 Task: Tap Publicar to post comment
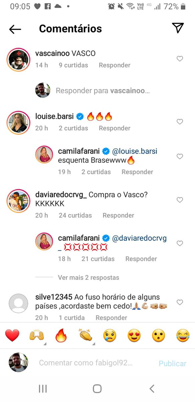click(172, 363)
